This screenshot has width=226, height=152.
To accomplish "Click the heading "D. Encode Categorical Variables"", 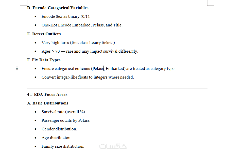I will [58, 8].
